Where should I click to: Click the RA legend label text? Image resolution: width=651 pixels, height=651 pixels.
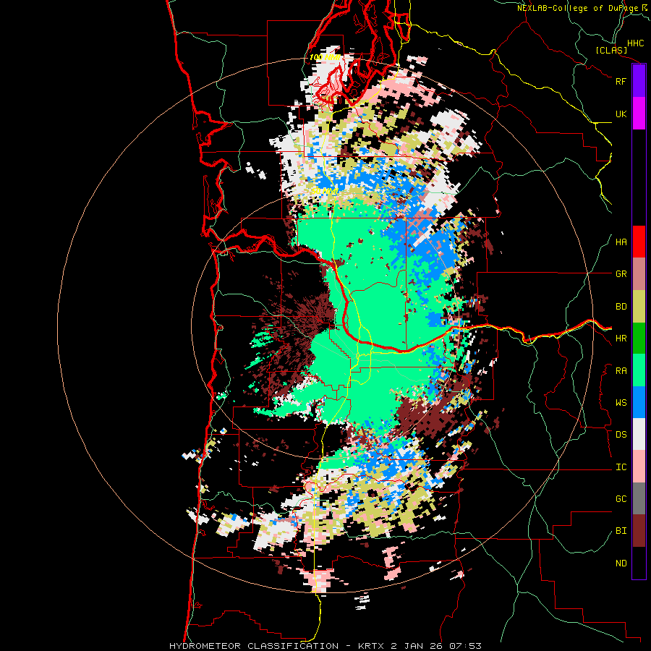(621, 371)
